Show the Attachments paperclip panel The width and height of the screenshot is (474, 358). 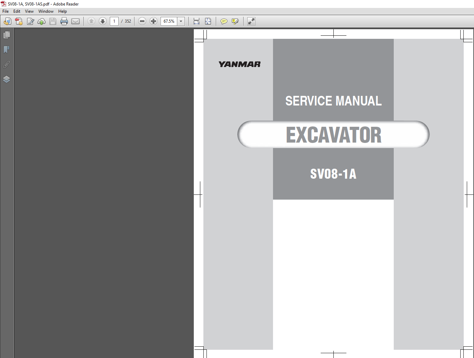(7, 65)
